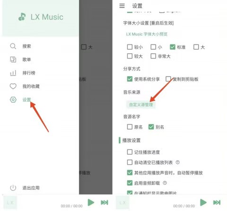Click the heart icon for 我的收藏
The height and width of the screenshot is (211, 227).
tap(13, 86)
